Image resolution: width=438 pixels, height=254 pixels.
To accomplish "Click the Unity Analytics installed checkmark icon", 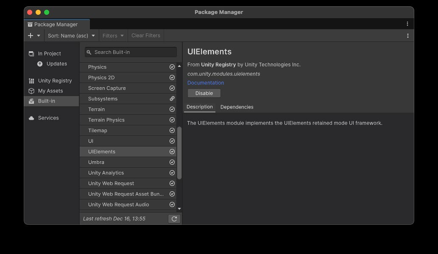I will click(172, 173).
